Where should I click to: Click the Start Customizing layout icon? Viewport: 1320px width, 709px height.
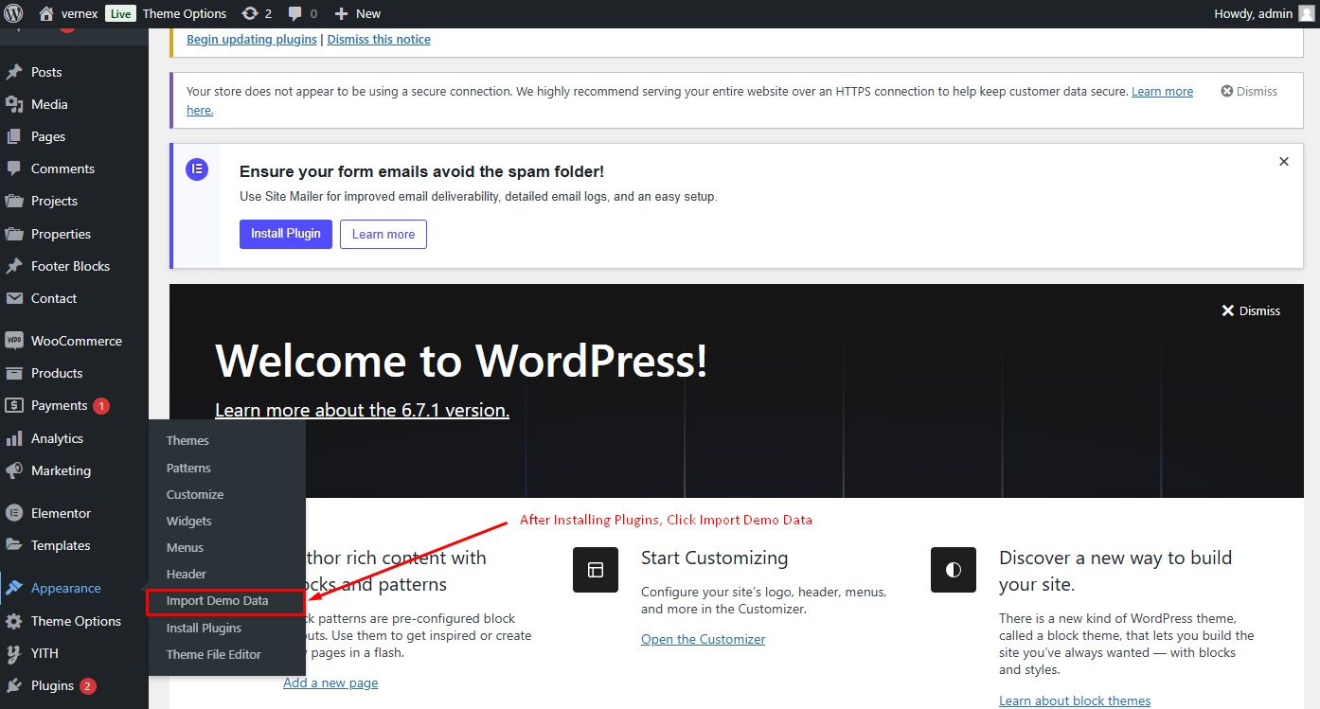pyautogui.click(x=596, y=570)
